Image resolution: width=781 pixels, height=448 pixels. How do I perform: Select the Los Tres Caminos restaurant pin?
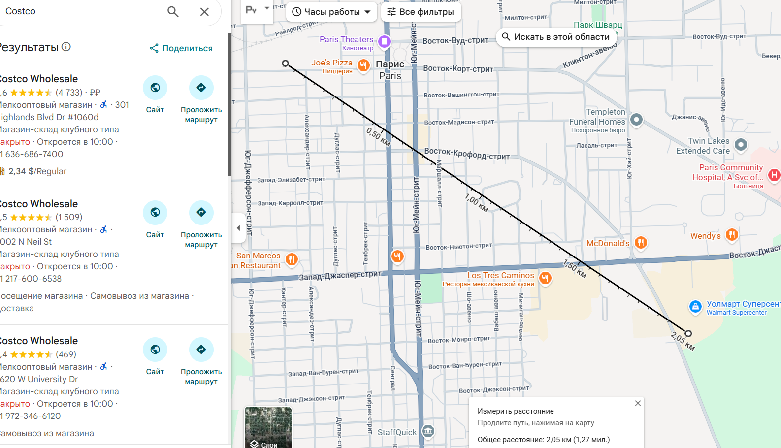coord(545,278)
